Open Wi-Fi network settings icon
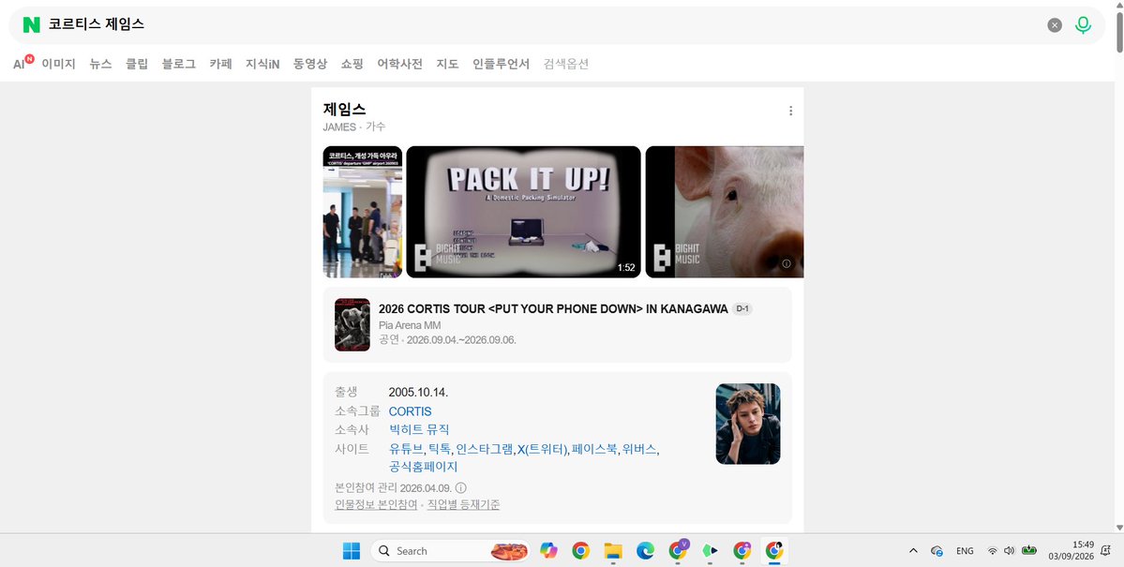This screenshot has height=567, width=1124. (992, 550)
